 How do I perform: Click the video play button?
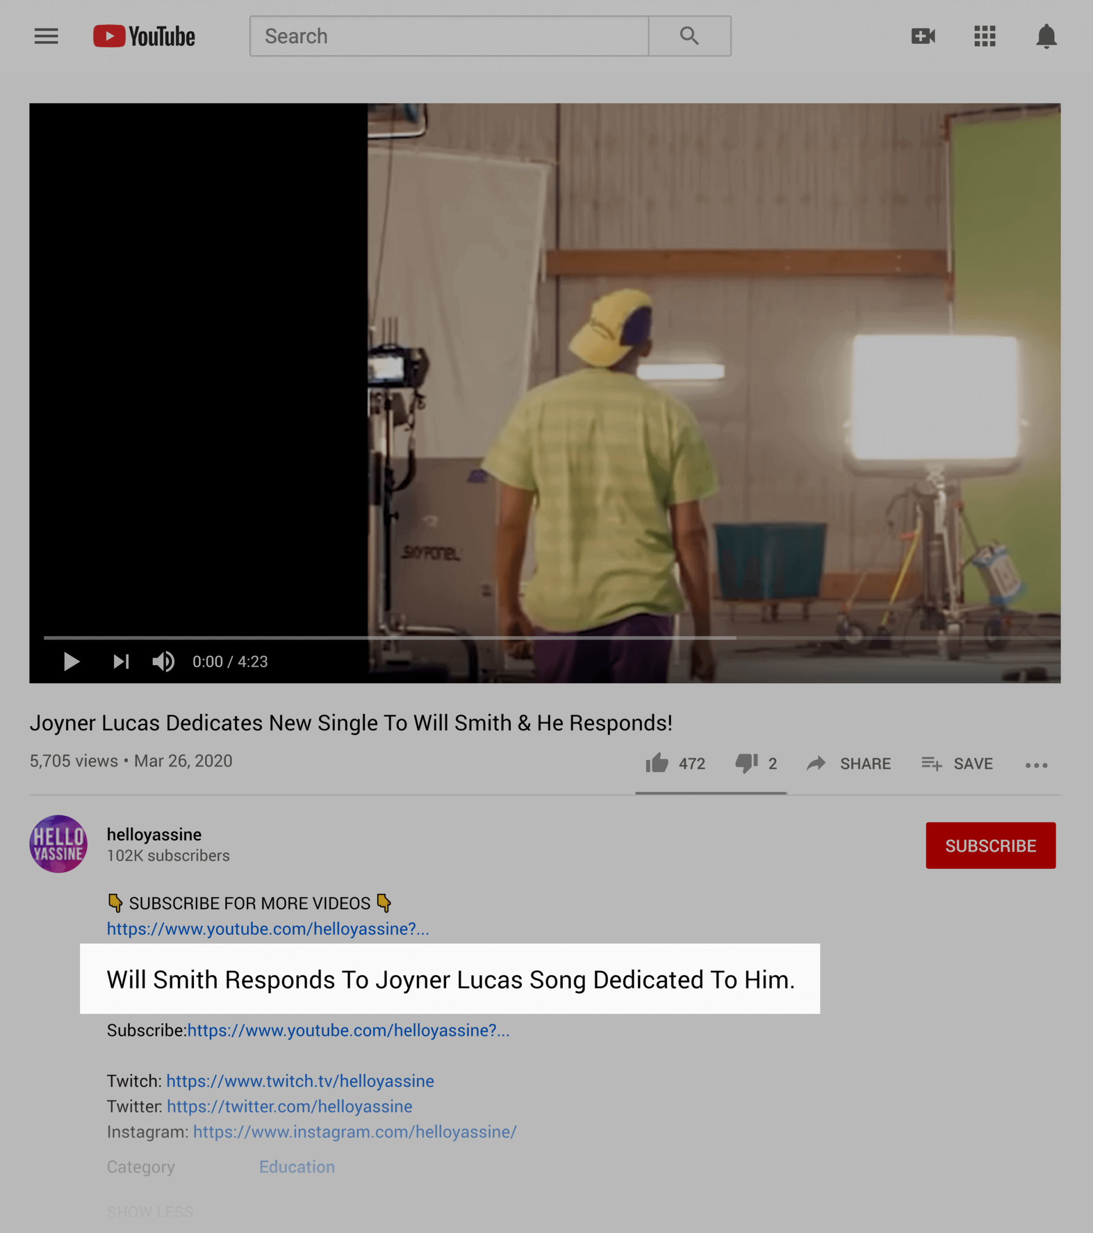(x=72, y=661)
